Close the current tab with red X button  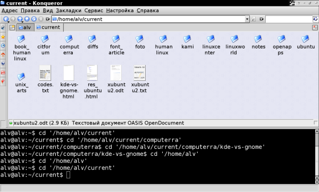tap(315, 28)
